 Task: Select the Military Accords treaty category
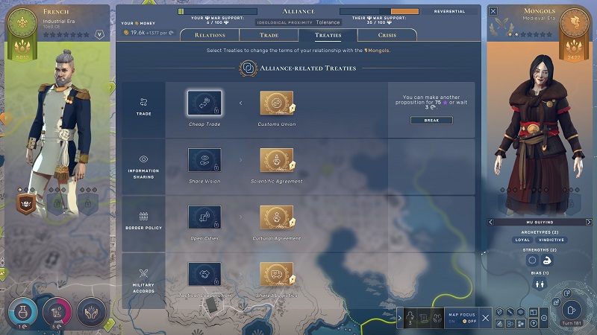[x=143, y=281]
